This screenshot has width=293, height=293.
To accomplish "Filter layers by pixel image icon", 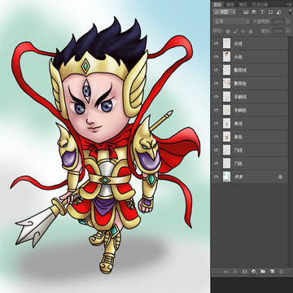I will tap(246, 12).
